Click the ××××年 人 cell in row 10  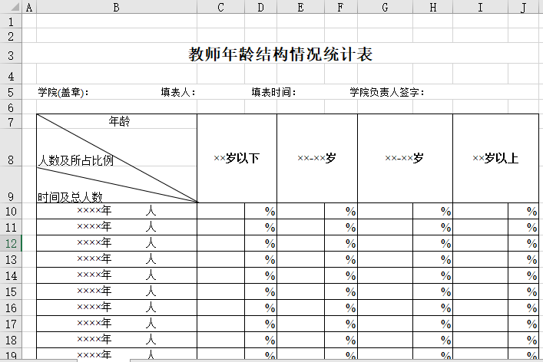point(116,211)
